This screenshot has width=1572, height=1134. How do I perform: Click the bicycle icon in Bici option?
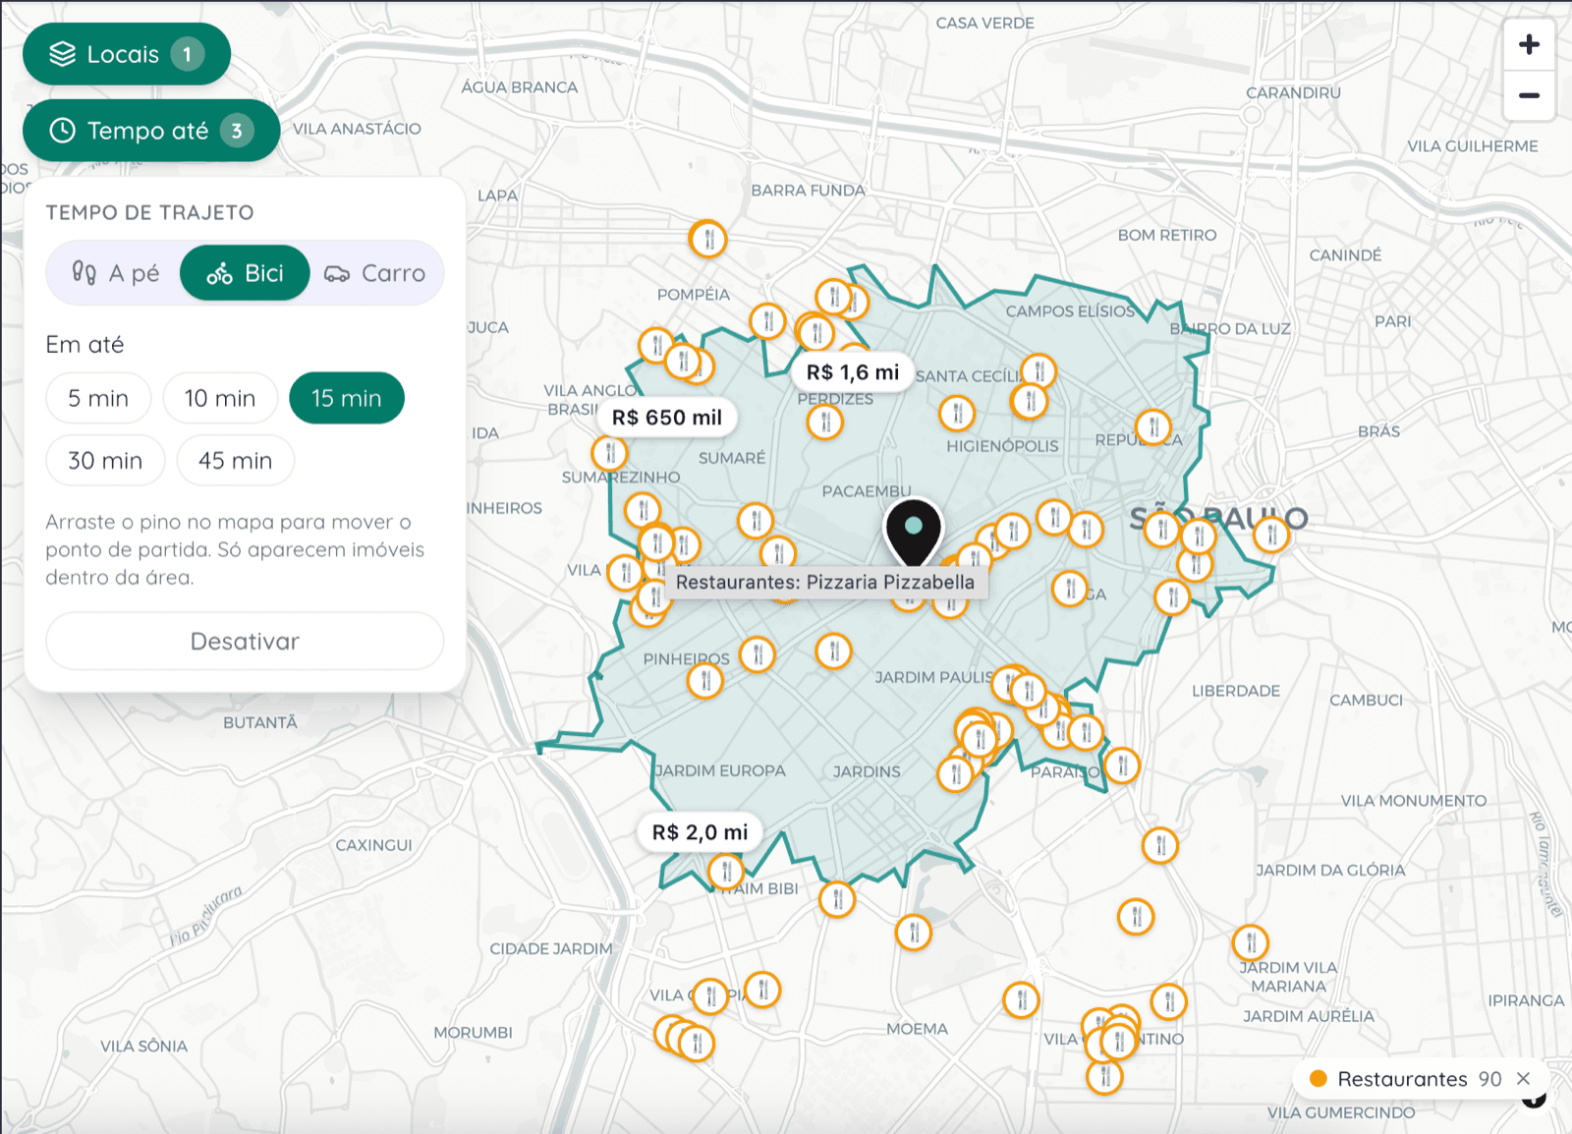point(219,273)
